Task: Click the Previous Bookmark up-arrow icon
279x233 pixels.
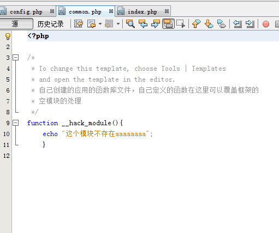Action: click(197, 24)
